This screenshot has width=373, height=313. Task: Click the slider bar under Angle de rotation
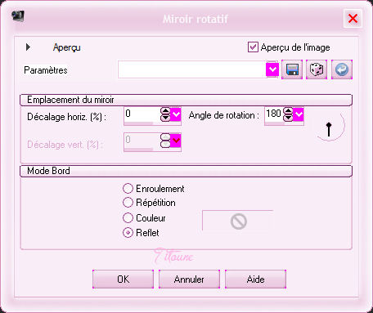(284, 123)
